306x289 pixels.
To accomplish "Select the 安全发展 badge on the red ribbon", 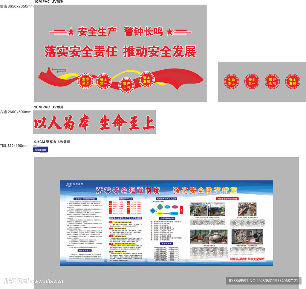I will pyautogui.click(x=146, y=79).
